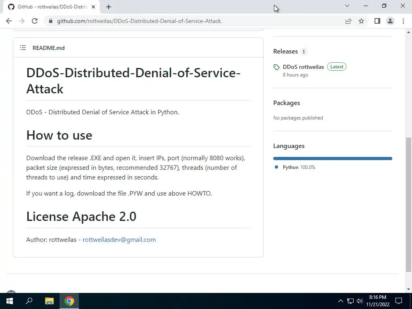
Task: Click the Python language bar
Action: (333, 159)
